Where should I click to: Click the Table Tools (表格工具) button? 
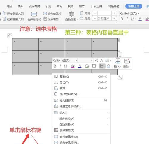(134, 6)
